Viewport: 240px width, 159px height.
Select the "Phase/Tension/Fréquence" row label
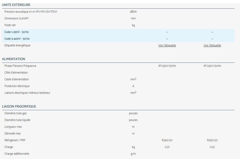(20, 66)
